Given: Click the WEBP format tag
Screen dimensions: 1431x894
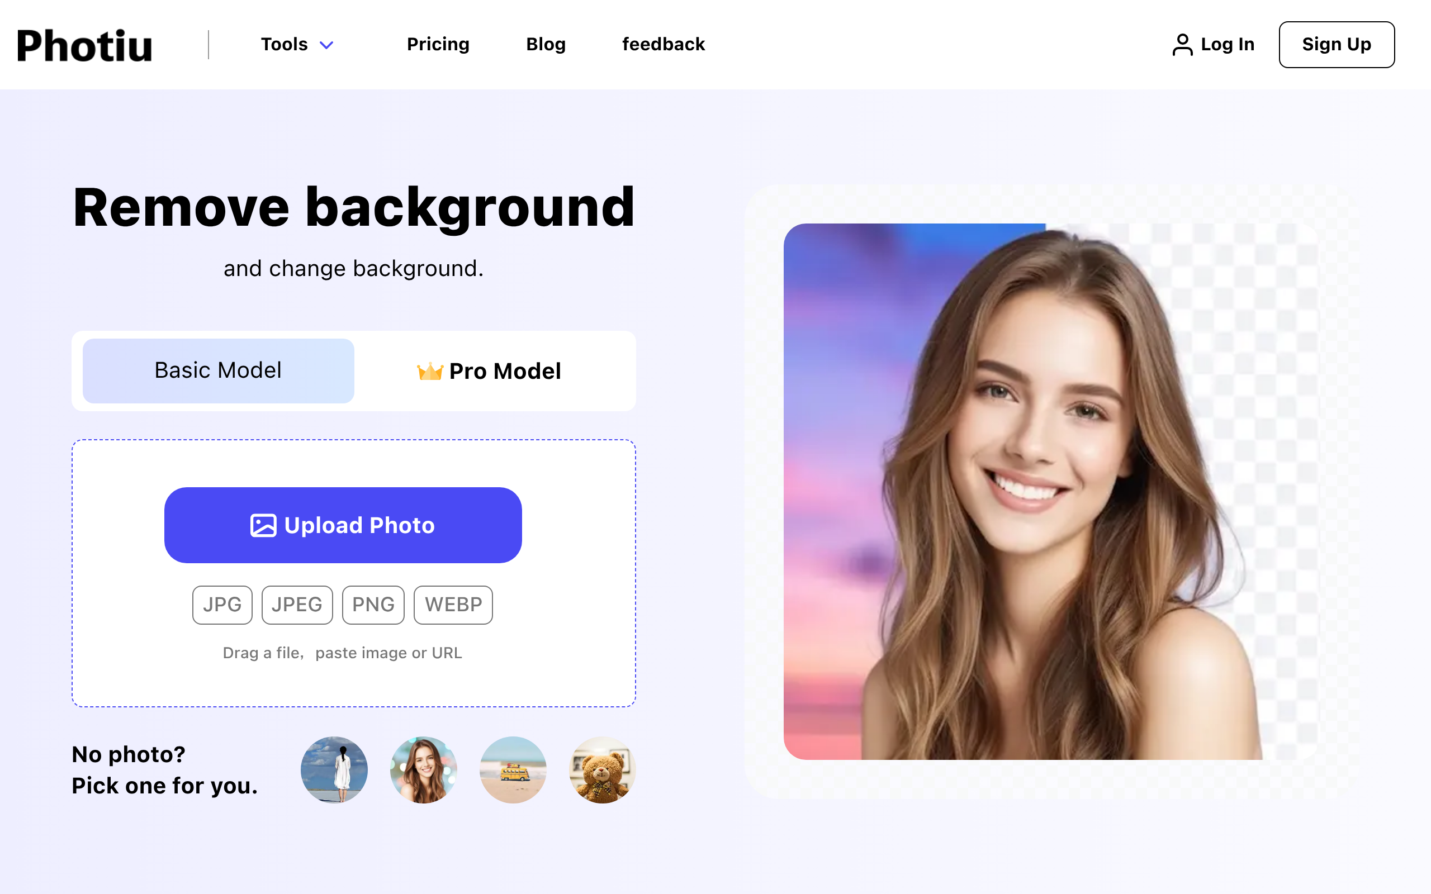Looking at the screenshot, I should [453, 605].
